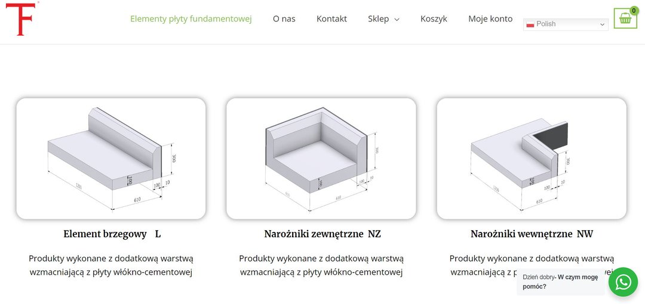The image size is (645, 304).
Task: Open the Narożniki zewnętrzne NZ diagram image
Action: [321, 158]
